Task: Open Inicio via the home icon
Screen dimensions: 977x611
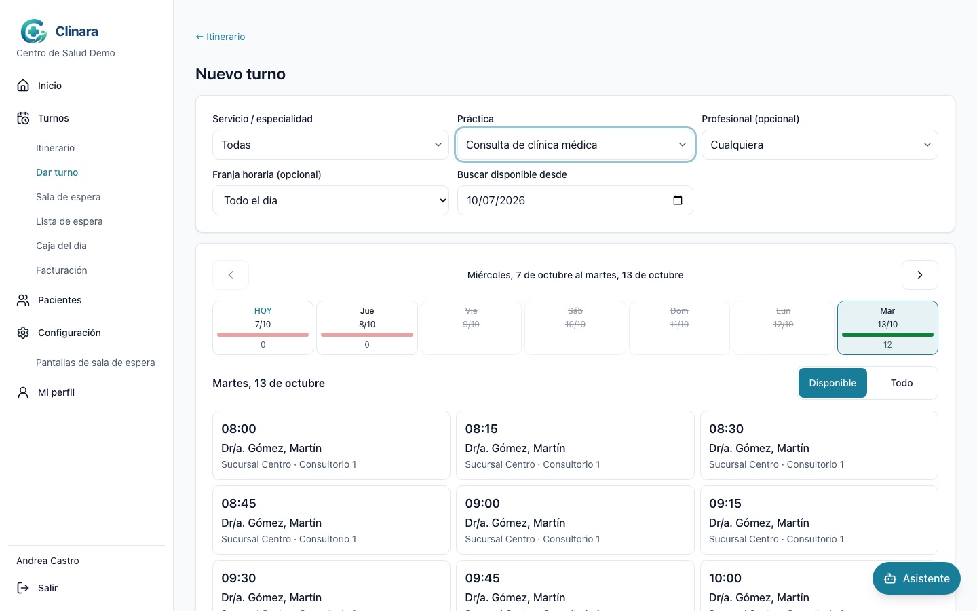Action: pos(23,86)
